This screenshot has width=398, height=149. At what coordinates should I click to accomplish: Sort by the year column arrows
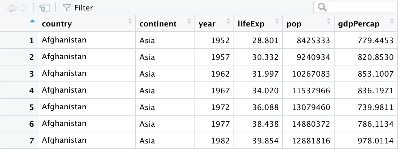click(x=228, y=21)
